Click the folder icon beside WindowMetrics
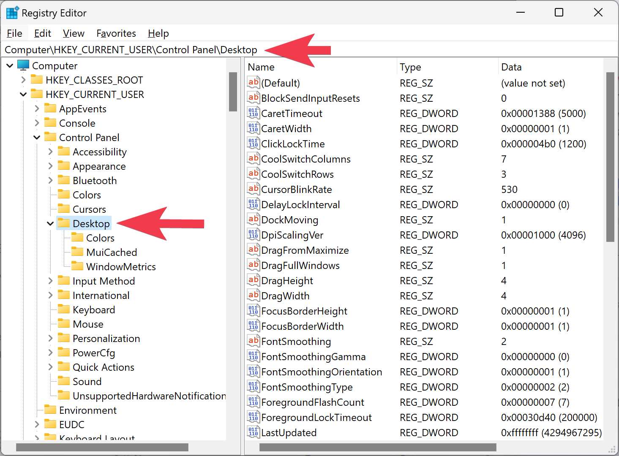This screenshot has width=619, height=456. (x=77, y=266)
